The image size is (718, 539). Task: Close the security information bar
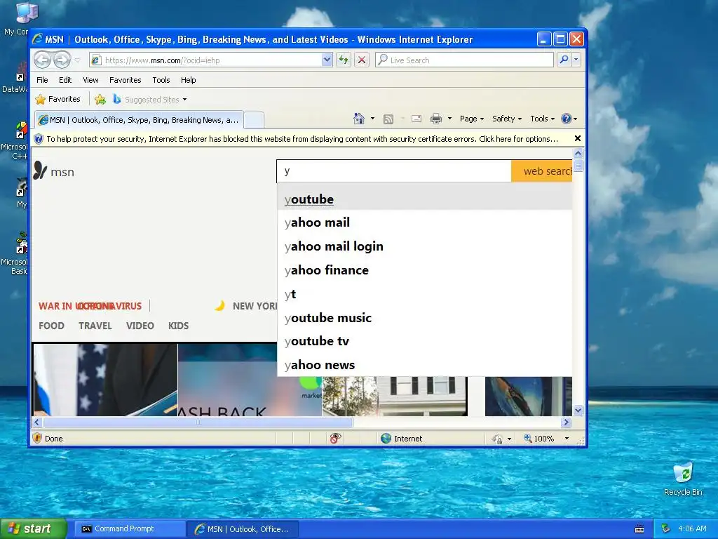click(x=578, y=138)
